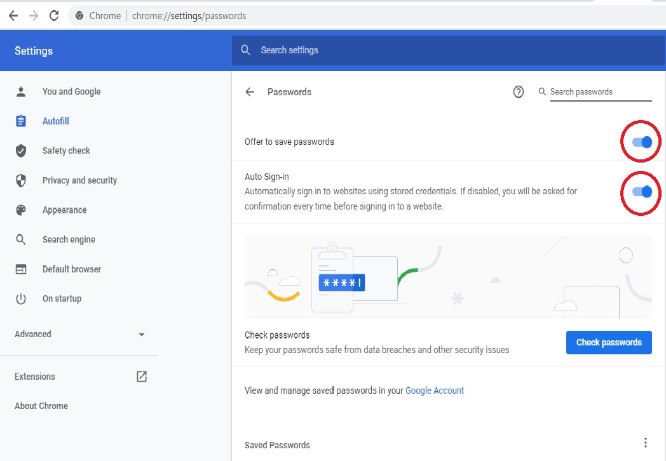Go back using browser back arrow

coord(13,16)
